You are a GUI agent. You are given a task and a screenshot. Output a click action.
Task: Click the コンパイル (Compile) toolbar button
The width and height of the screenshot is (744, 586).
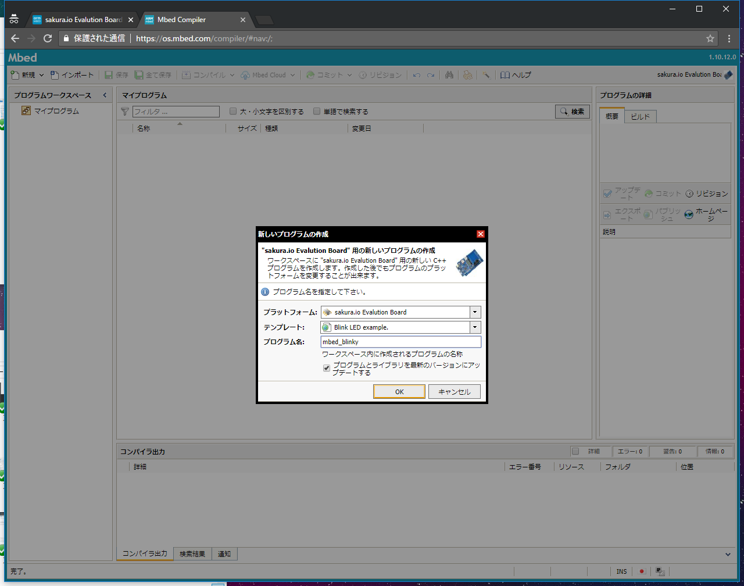point(203,75)
